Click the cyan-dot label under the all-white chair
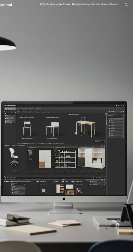This screenshot has width=133, height=252. 27,139
